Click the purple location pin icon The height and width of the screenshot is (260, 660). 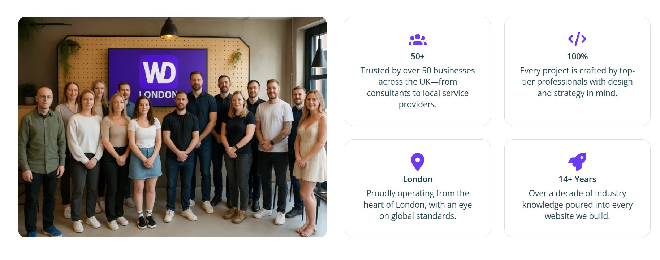coord(417,162)
